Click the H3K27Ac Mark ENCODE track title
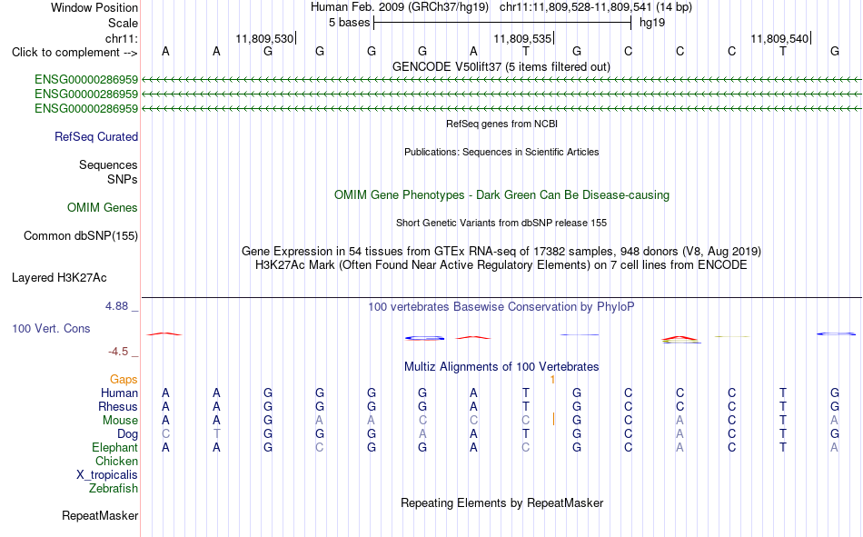This screenshot has width=863, height=537. 501,265
